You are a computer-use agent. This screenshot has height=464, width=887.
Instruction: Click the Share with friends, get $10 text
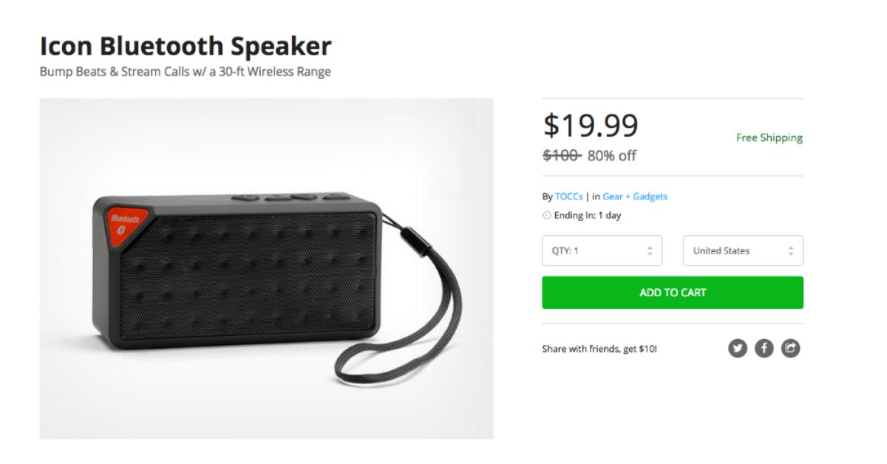click(599, 349)
